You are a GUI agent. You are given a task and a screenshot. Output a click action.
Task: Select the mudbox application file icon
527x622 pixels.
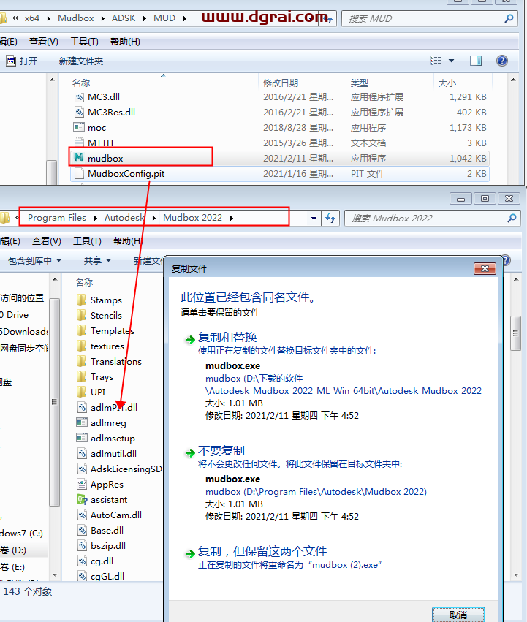click(x=79, y=157)
